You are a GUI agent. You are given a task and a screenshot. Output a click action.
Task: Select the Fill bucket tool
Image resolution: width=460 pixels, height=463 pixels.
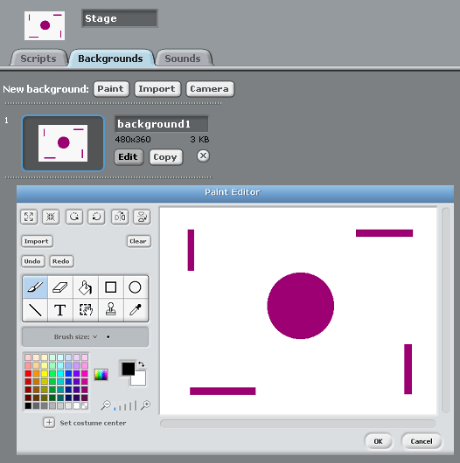click(x=86, y=287)
